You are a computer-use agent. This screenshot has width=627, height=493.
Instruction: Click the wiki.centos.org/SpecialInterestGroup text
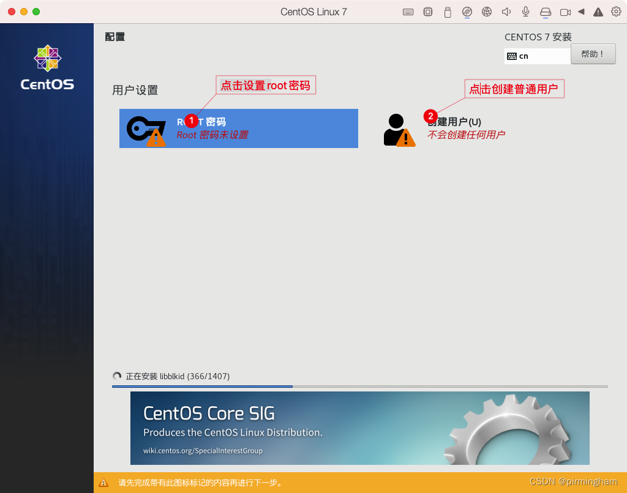tap(203, 451)
